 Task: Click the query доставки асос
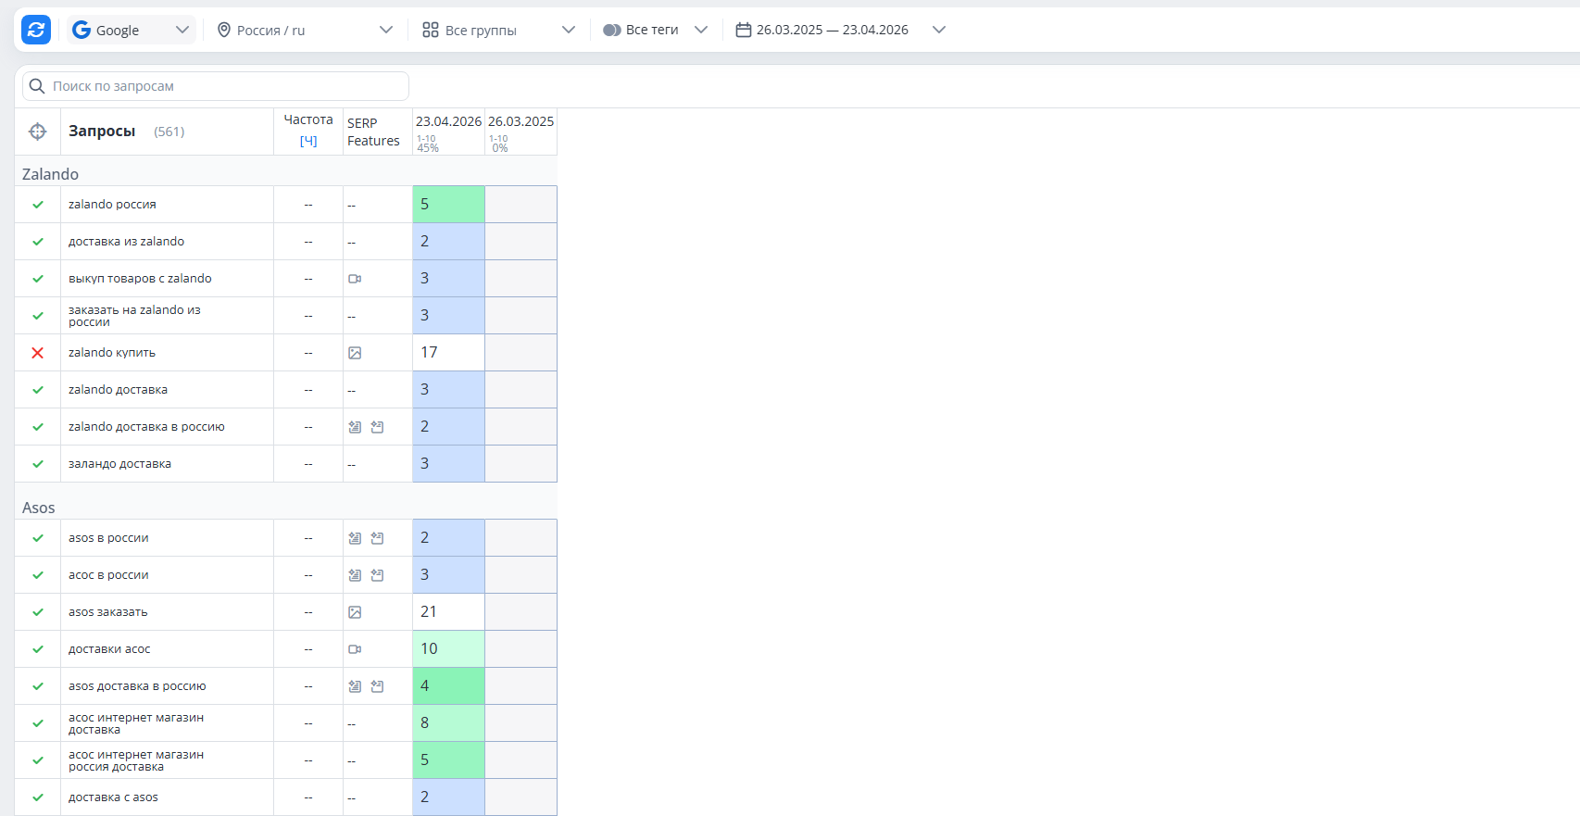pos(109,649)
